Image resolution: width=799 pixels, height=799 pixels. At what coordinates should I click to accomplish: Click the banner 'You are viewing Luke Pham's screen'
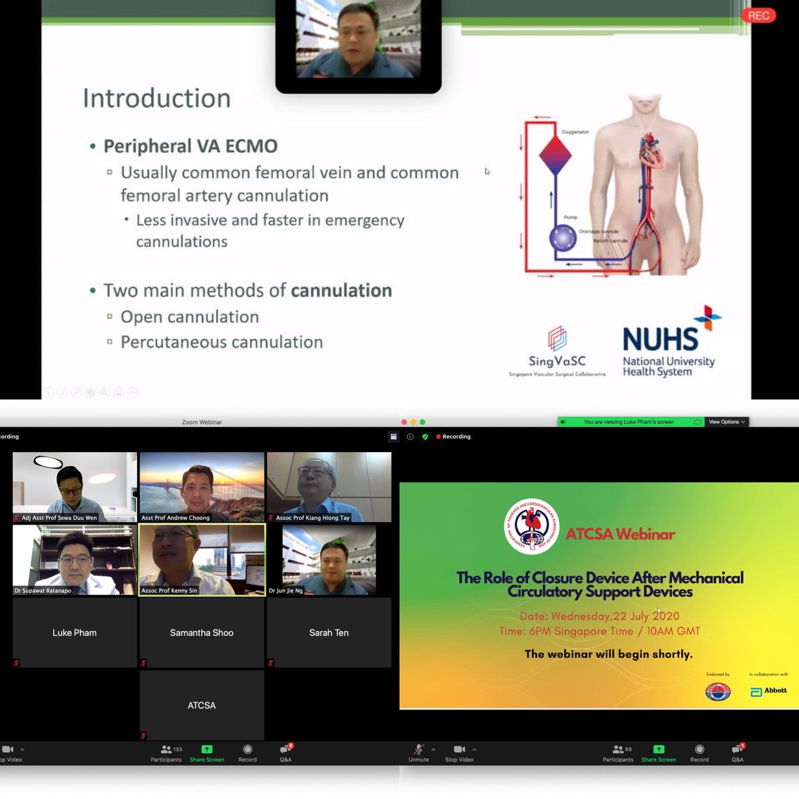click(x=629, y=421)
